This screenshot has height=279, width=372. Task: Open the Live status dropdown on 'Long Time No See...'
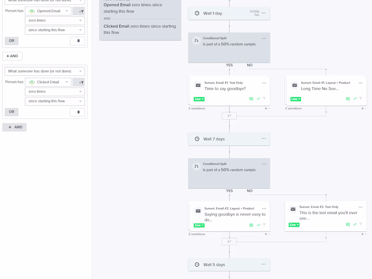pyautogui.click(x=296, y=99)
